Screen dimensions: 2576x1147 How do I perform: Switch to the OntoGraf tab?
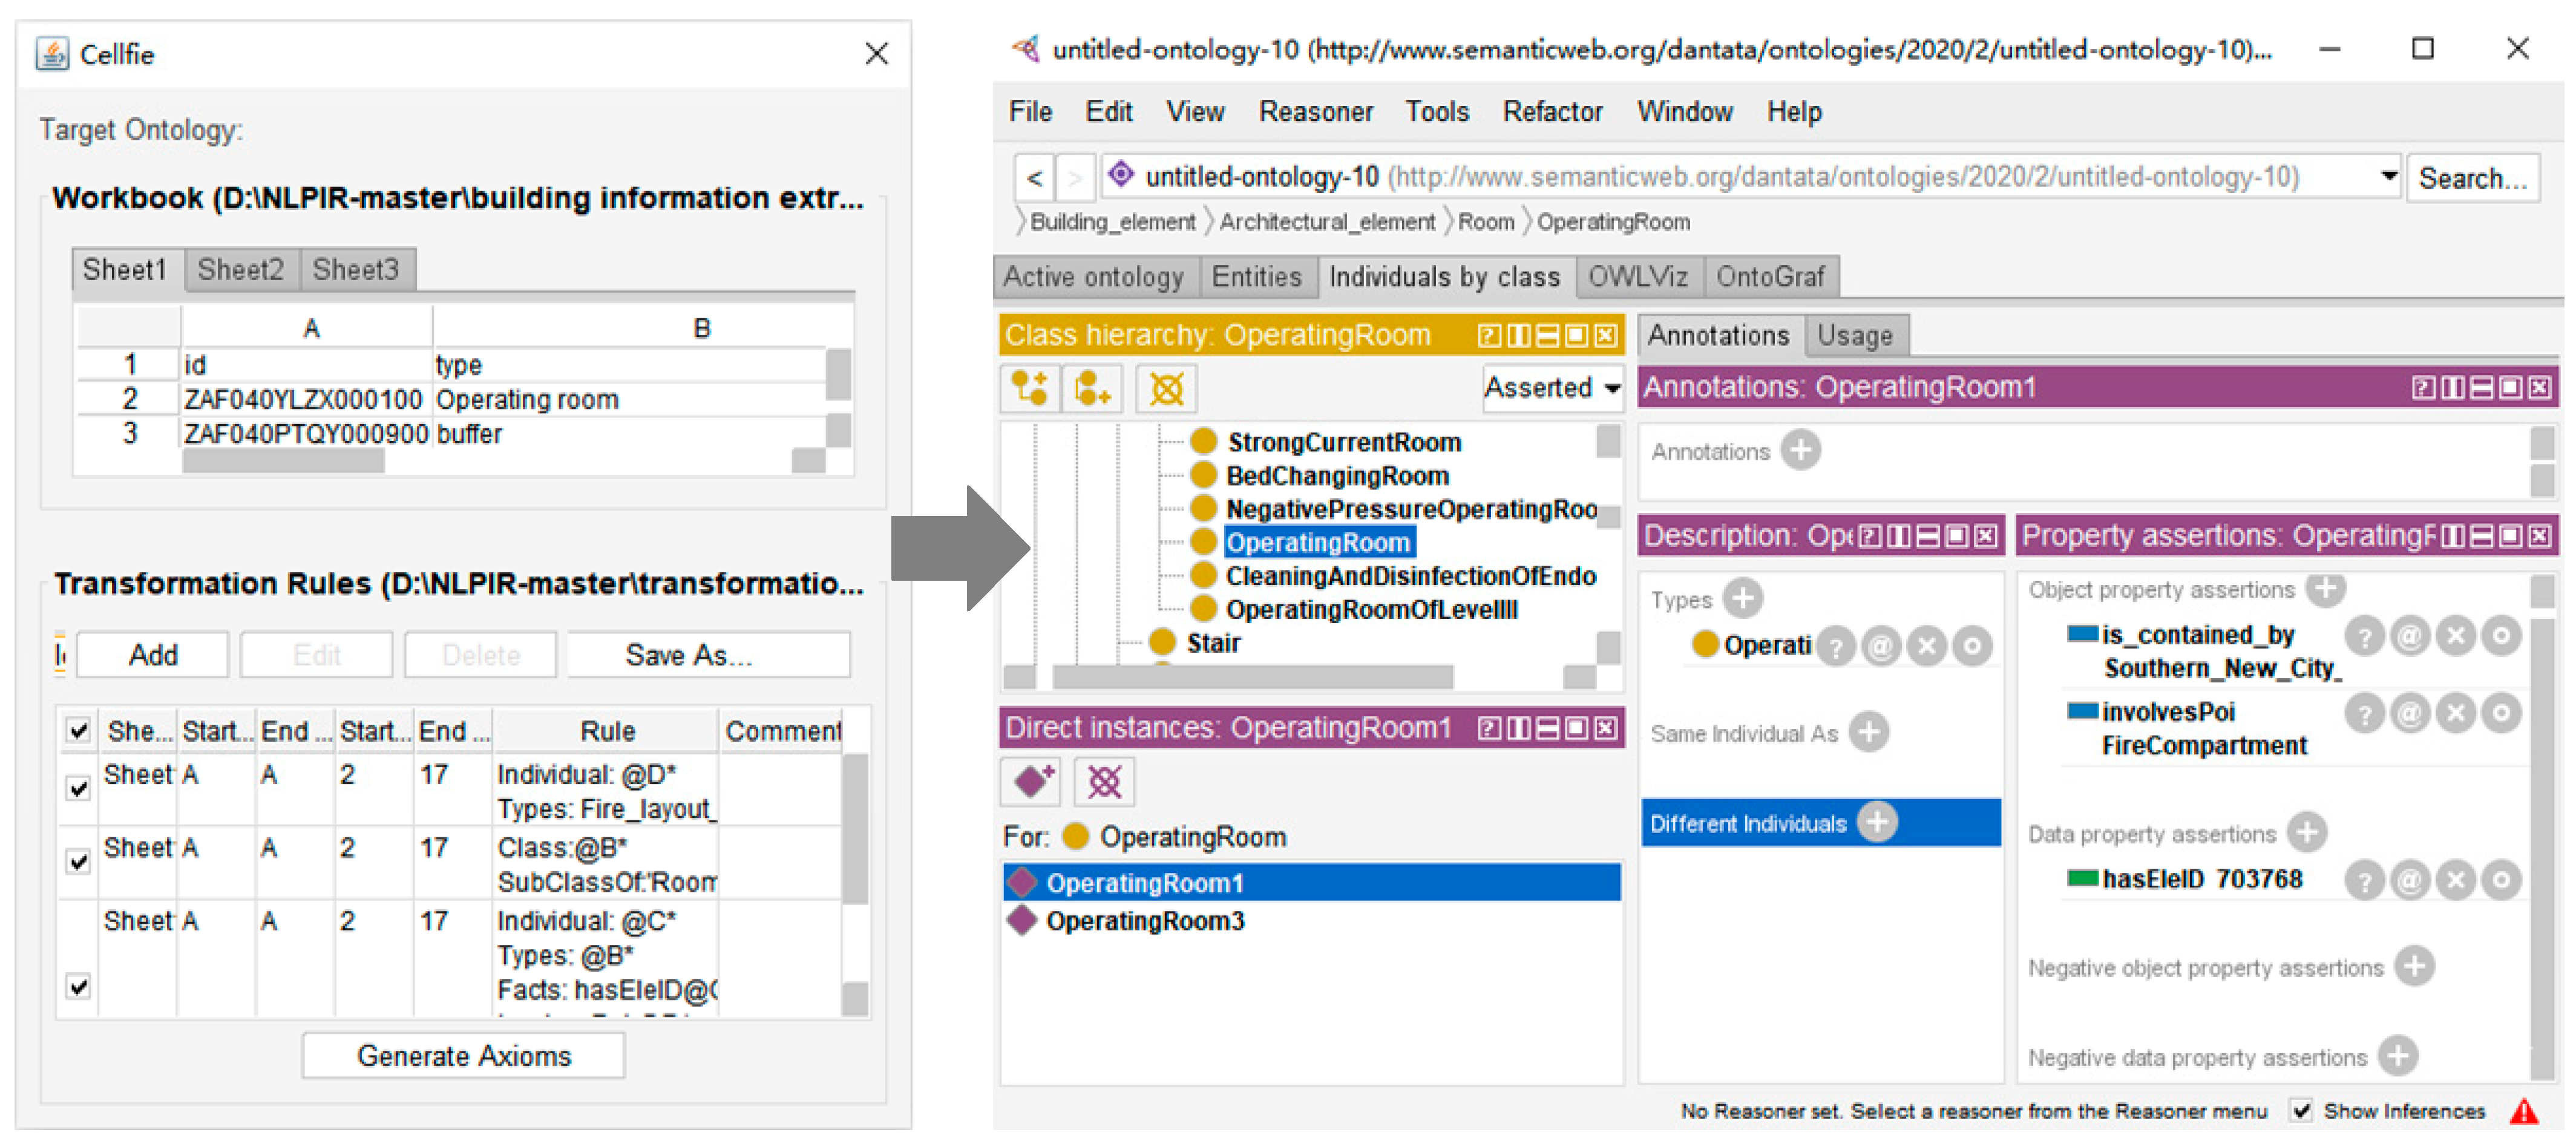1769,277
